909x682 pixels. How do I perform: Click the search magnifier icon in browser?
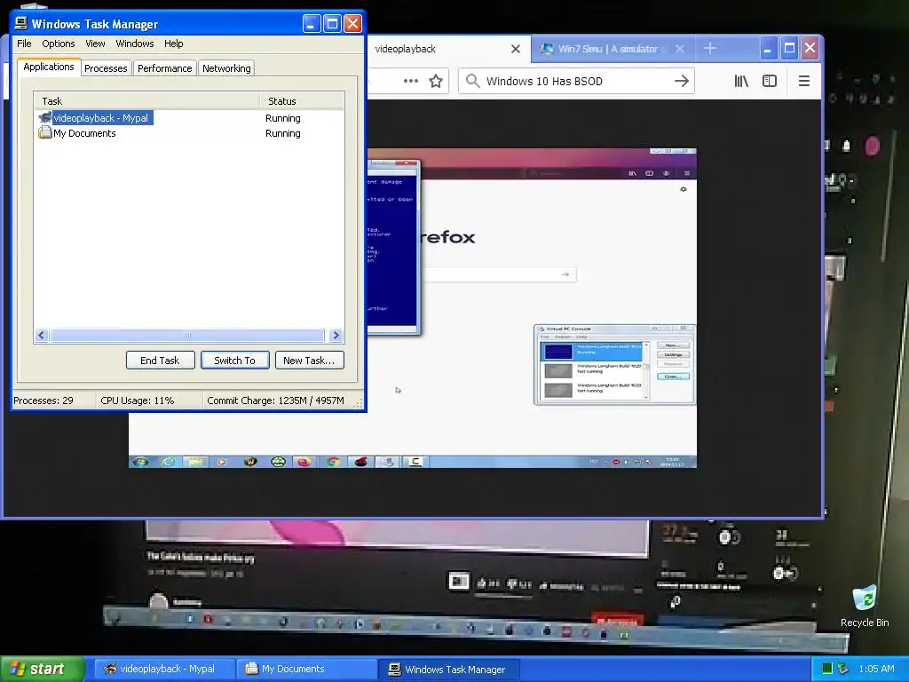(x=473, y=81)
